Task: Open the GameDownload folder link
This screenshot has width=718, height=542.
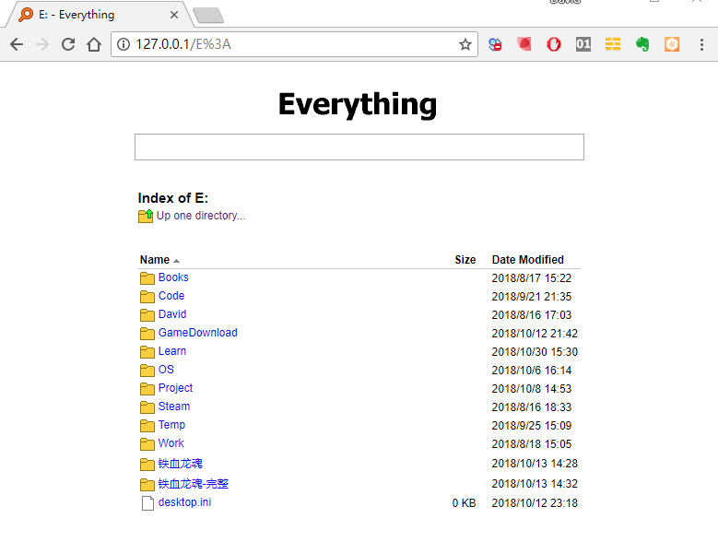Action: 197,333
